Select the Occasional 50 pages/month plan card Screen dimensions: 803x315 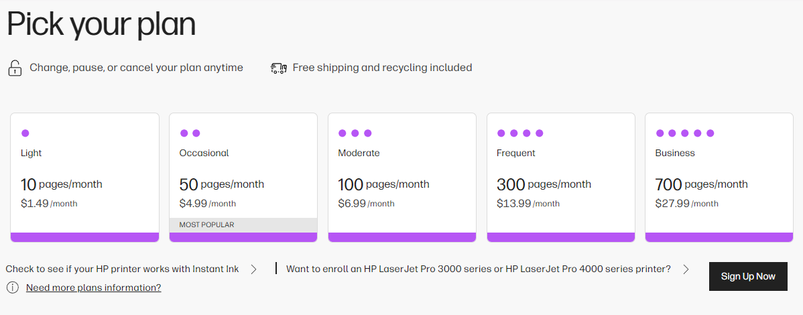click(243, 177)
